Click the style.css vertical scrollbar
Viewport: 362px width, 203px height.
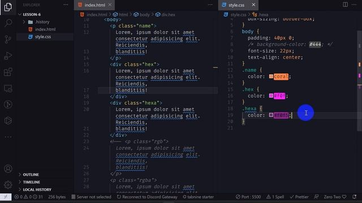360,81
